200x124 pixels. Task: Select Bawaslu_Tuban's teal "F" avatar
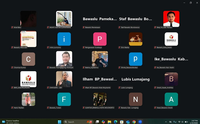click(64, 99)
